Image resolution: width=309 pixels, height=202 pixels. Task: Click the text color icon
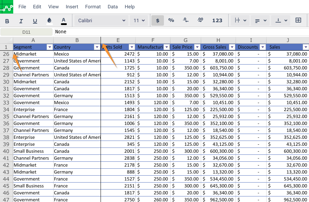[63, 21]
